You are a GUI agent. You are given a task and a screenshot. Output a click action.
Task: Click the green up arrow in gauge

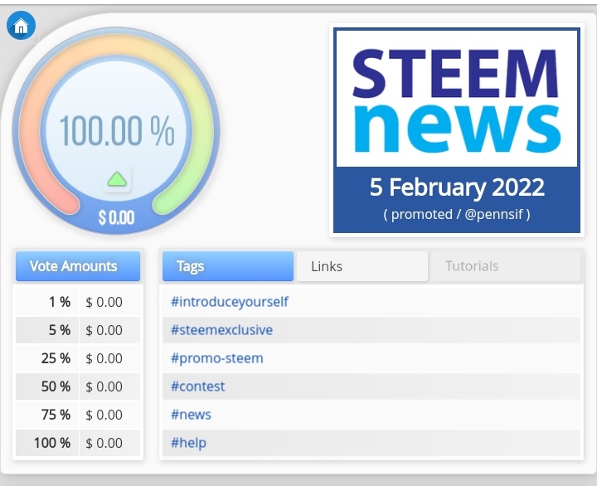tap(117, 179)
